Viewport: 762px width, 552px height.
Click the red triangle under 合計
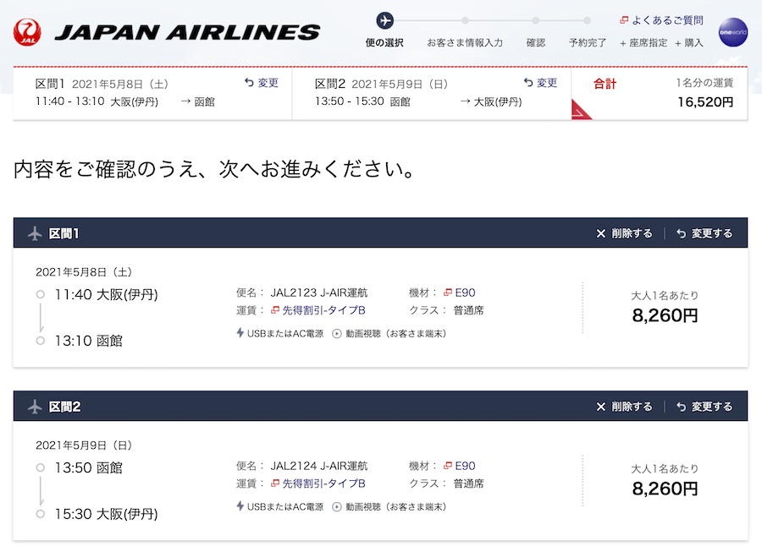point(581,110)
